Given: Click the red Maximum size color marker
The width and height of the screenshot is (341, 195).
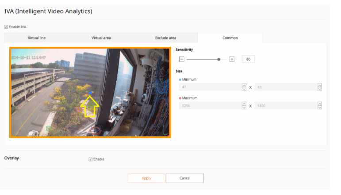Looking at the screenshot, I should pos(180,98).
